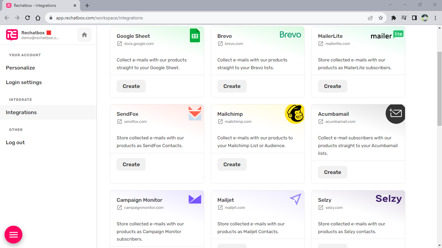The image size is (442, 248).
Task: Create a Brevo integration
Action: 232,86
